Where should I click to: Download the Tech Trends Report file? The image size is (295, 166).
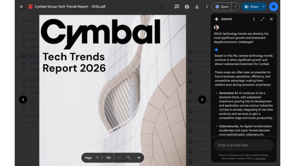pyautogui.click(x=197, y=7)
